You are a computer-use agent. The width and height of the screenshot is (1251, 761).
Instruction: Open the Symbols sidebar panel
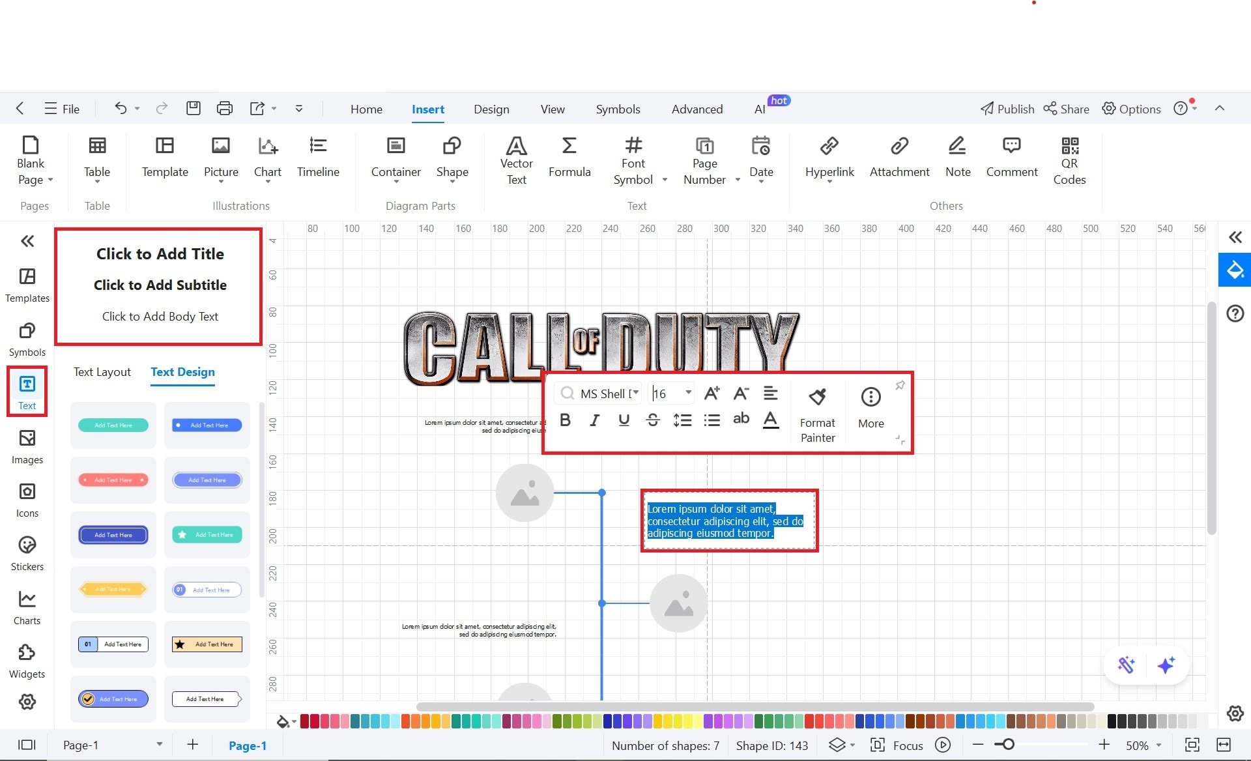[x=27, y=339]
